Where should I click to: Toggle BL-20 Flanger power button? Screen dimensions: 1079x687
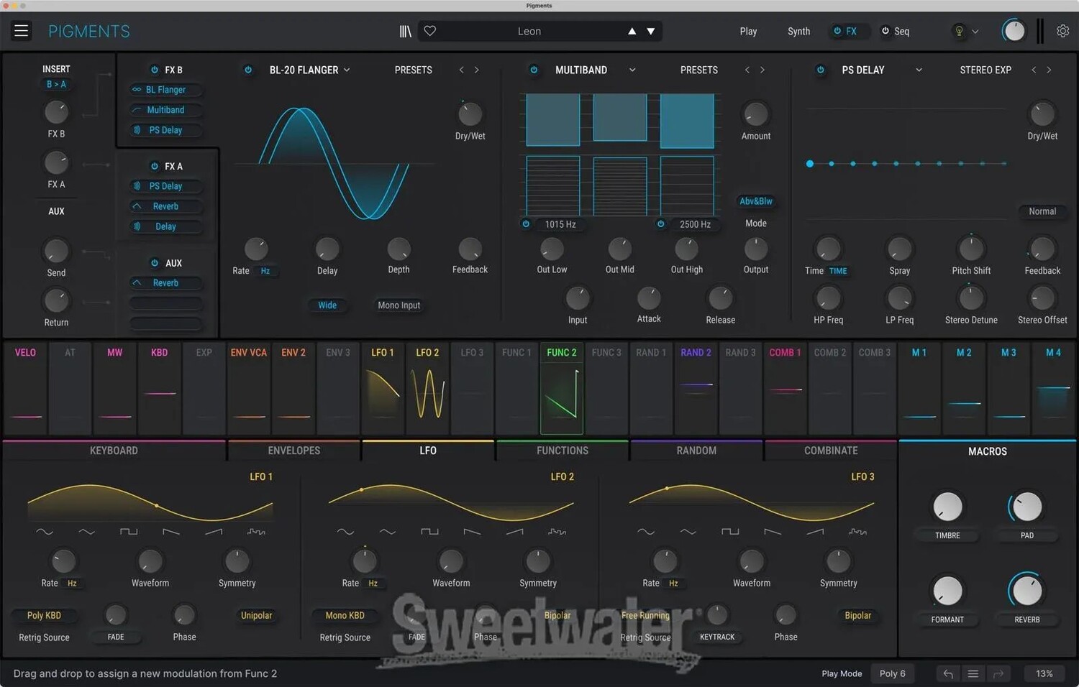(248, 70)
